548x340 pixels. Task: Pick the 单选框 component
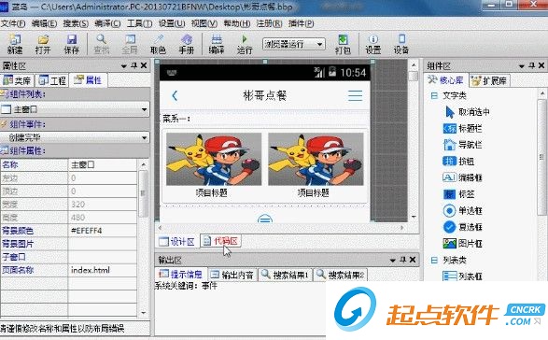[x=463, y=210]
